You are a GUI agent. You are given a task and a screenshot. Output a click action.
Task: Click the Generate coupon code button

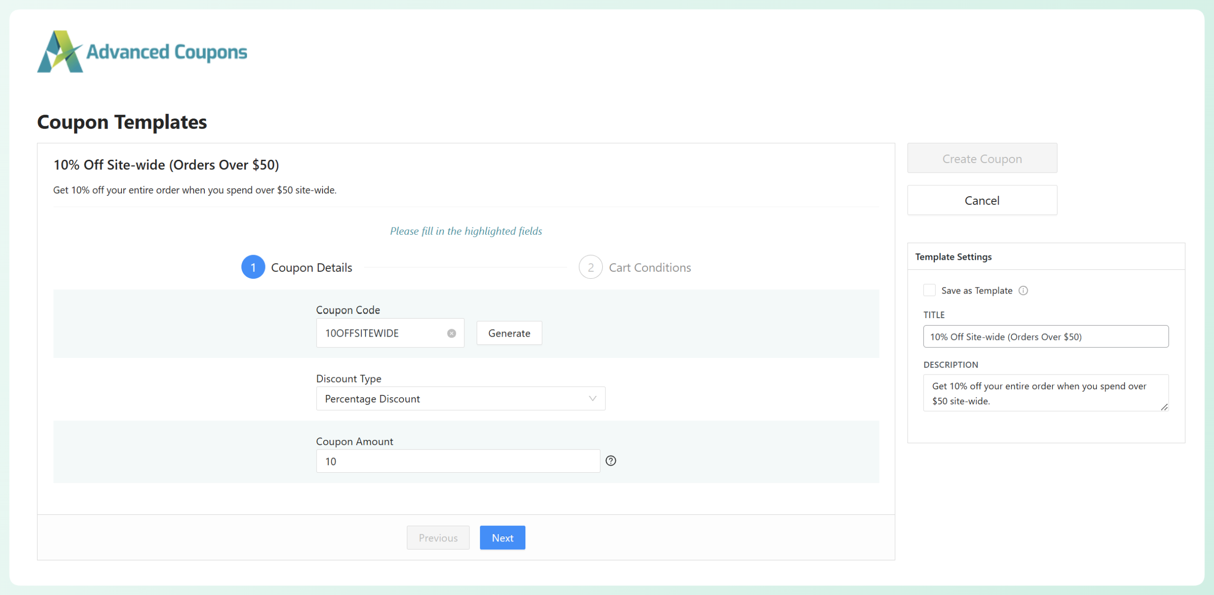(x=509, y=333)
